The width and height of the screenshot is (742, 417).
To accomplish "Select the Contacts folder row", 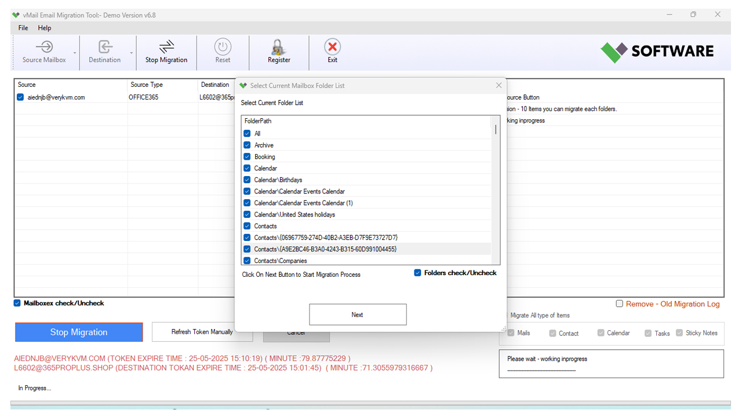I will pos(366,226).
